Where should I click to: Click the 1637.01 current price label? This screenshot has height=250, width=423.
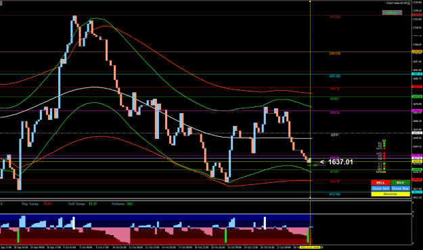pyautogui.click(x=340, y=162)
